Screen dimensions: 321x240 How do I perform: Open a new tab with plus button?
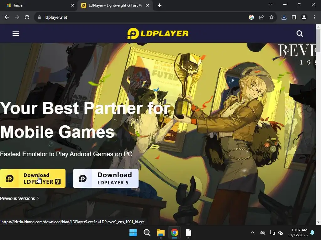pos(160,6)
